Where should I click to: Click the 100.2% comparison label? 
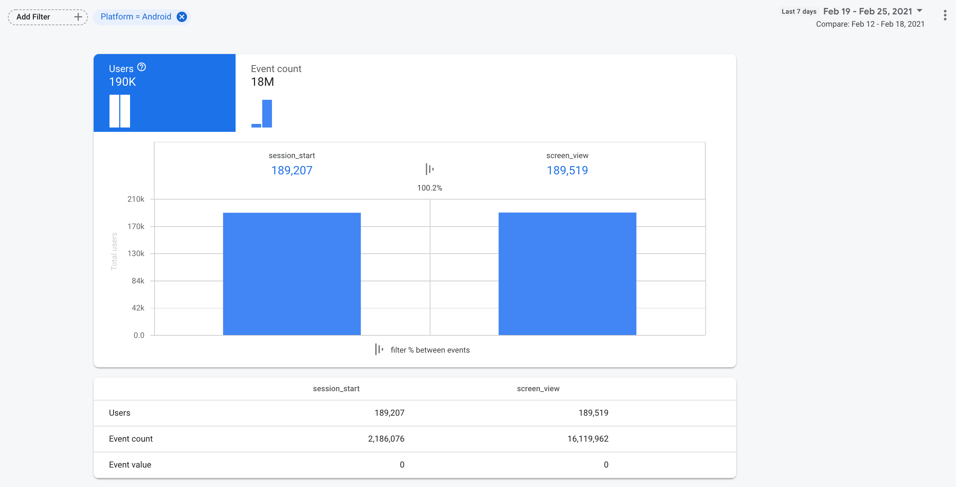point(429,188)
